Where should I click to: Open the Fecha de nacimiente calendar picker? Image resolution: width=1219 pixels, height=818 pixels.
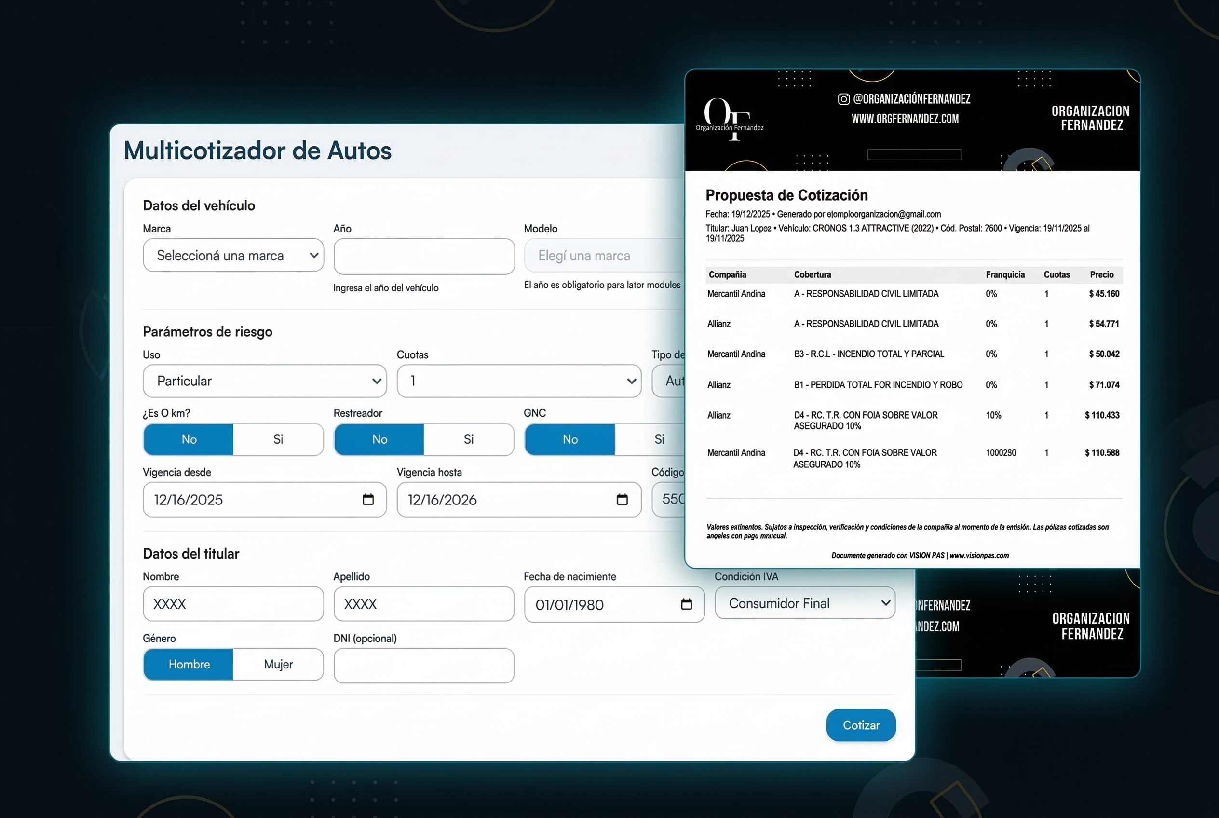pos(687,604)
